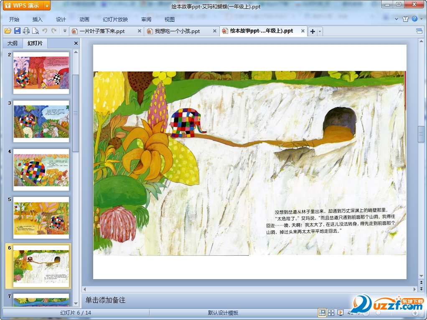Close the 一片叶子落下来.ppt tab

pyautogui.click(x=140, y=31)
